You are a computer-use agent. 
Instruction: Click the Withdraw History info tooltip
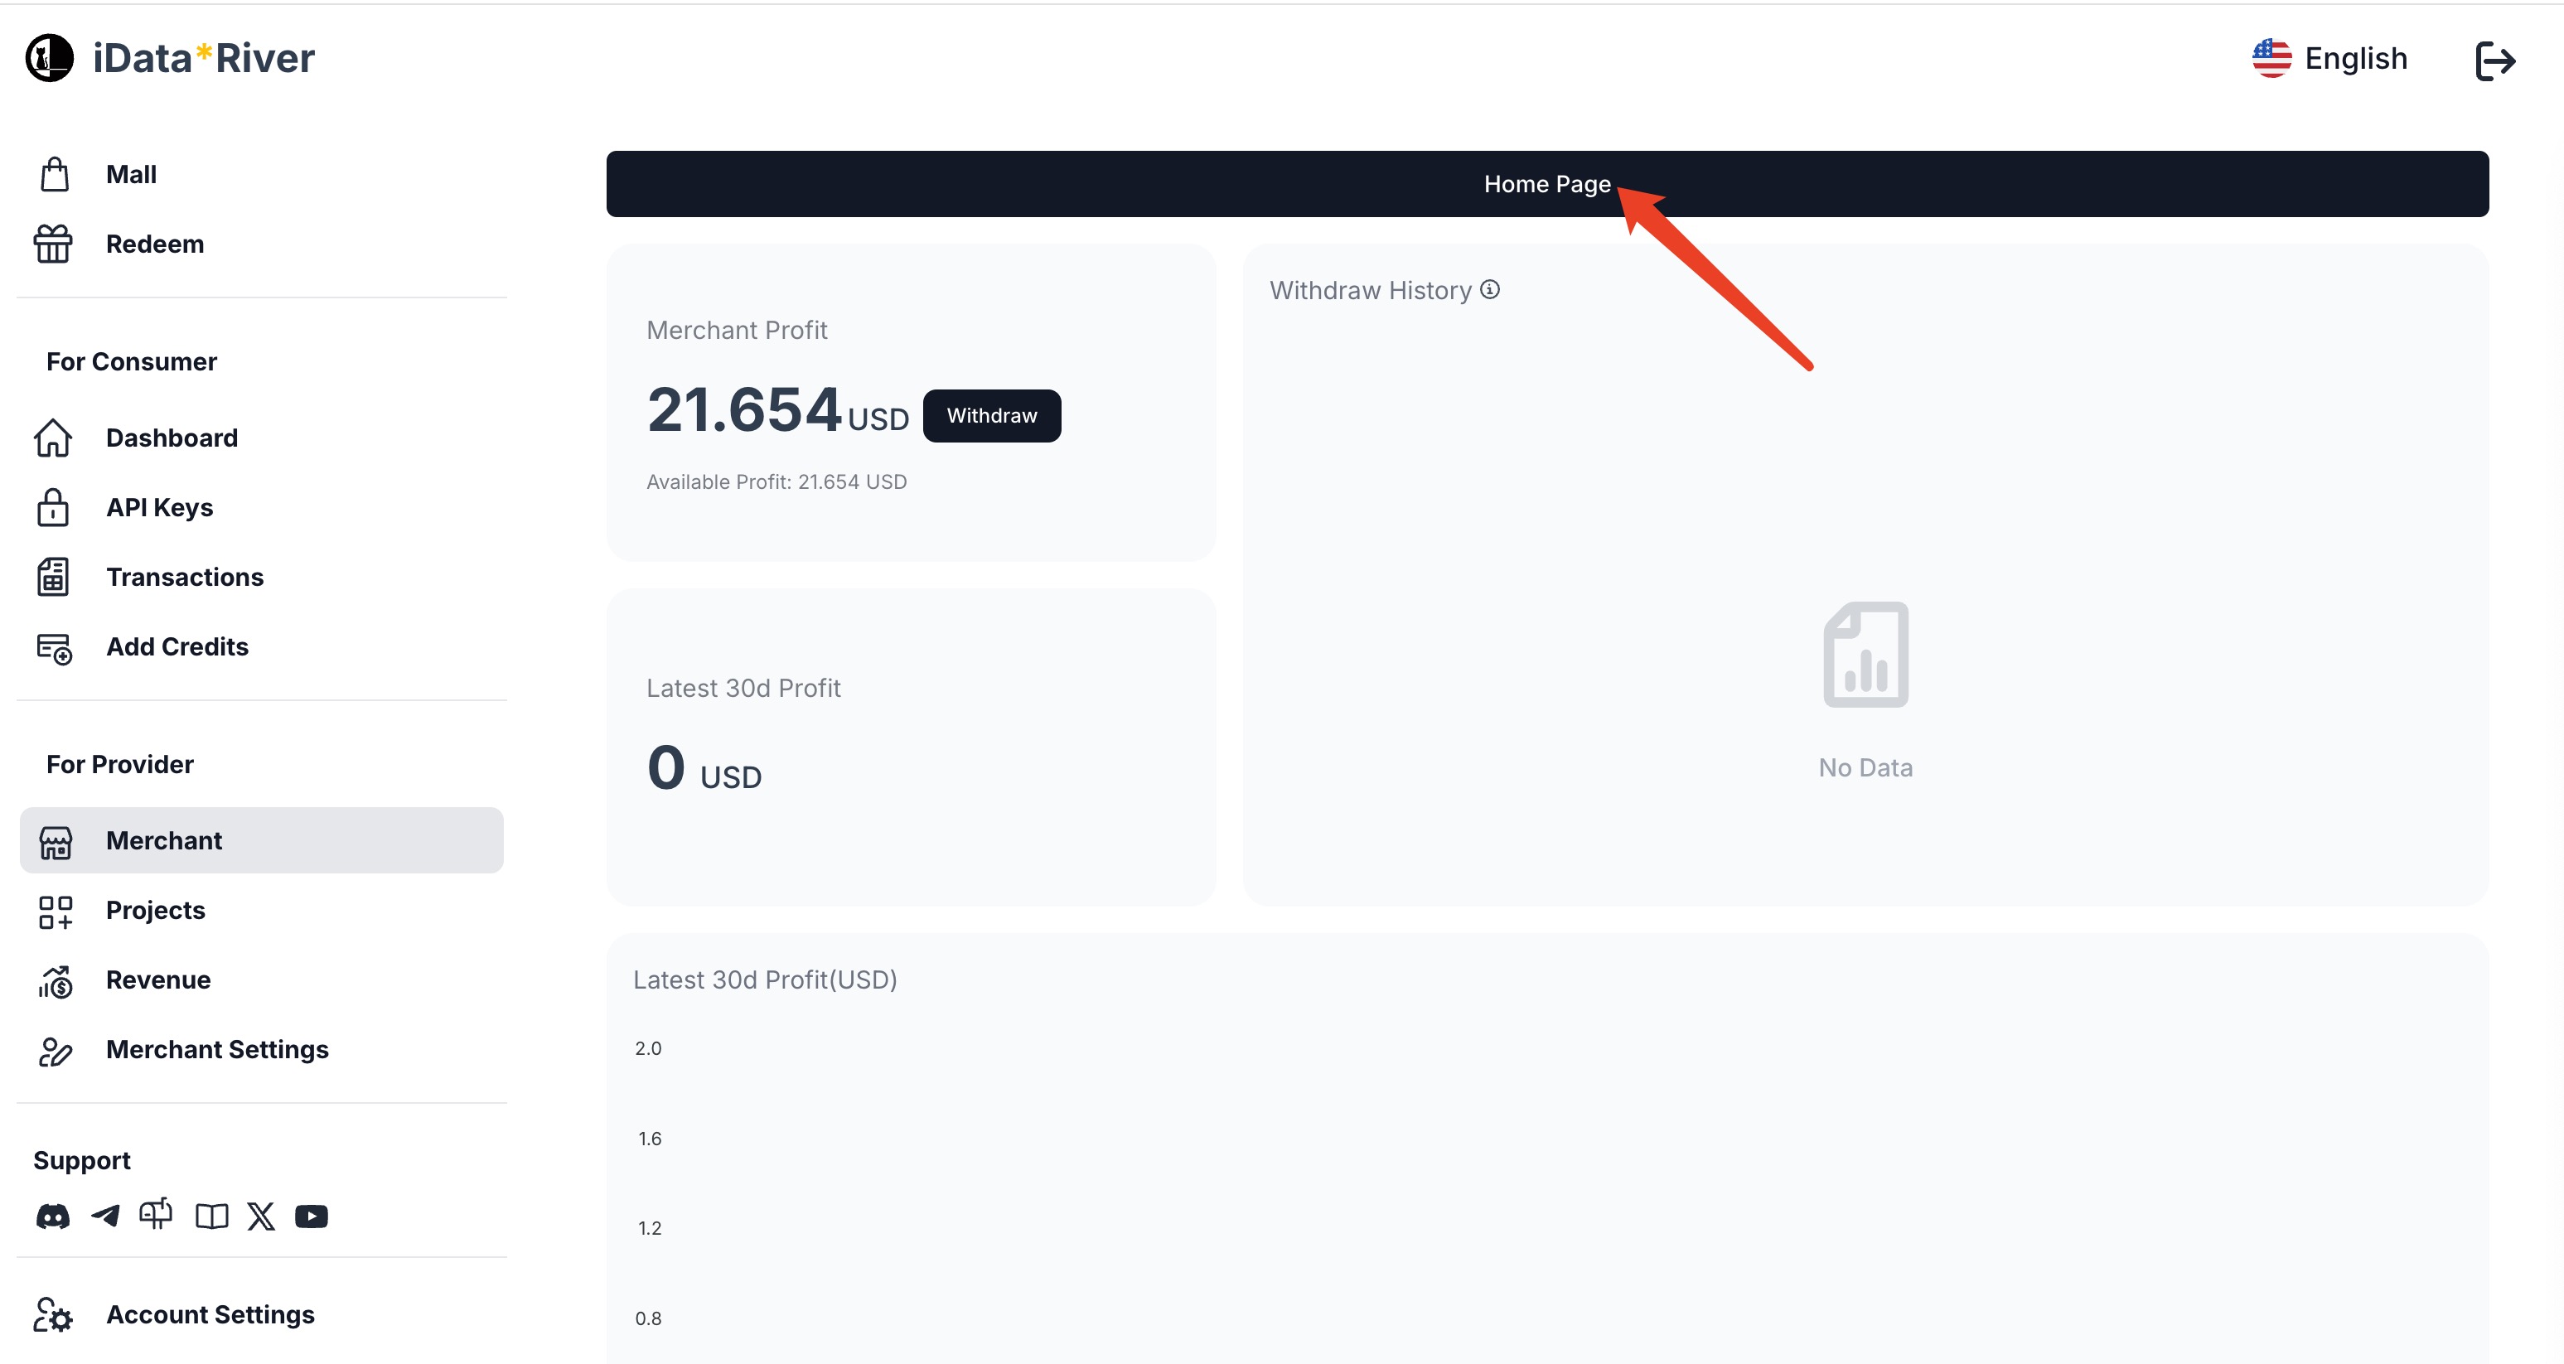(1491, 290)
